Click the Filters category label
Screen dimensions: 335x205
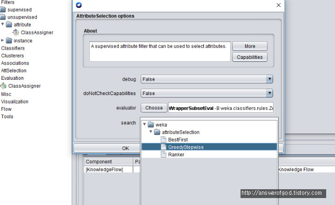coord(8,2)
